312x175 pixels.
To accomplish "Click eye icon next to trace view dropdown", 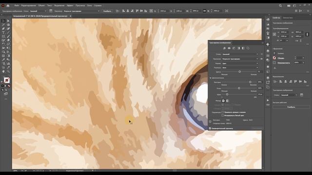I will pos(261,59).
